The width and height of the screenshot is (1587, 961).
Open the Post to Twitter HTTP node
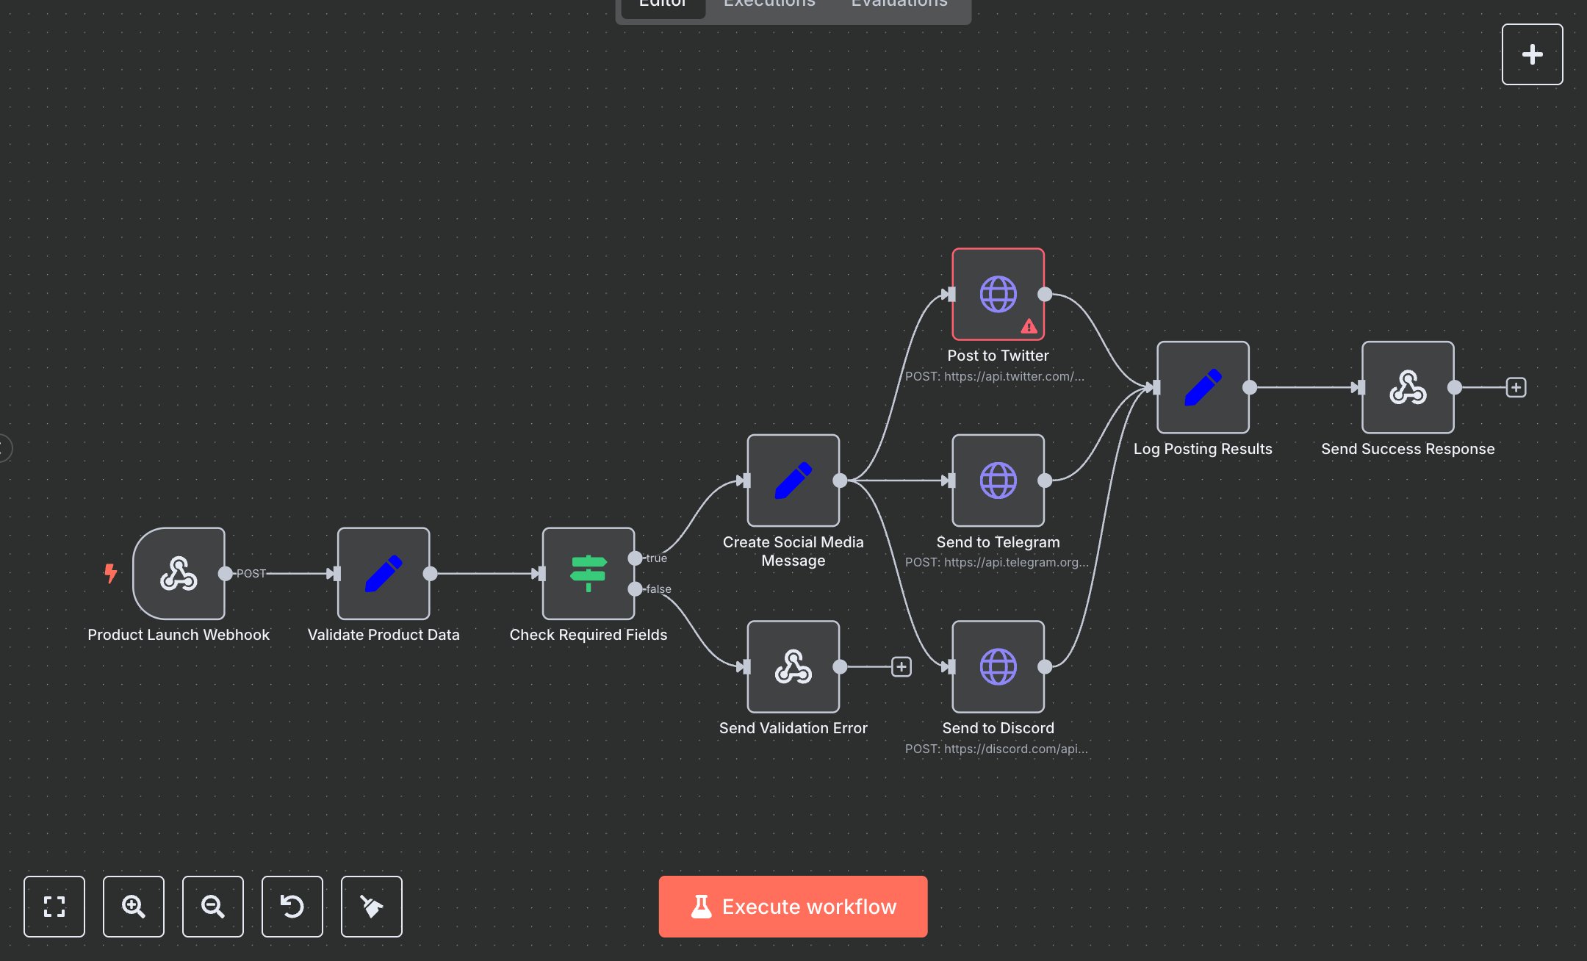pyautogui.click(x=997, y=294)
